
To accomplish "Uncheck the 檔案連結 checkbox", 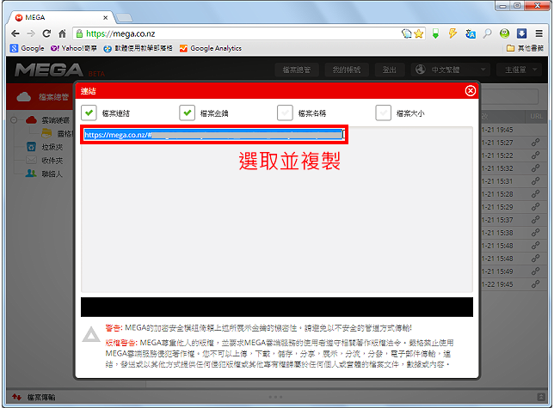I will (x=89, y=113).
